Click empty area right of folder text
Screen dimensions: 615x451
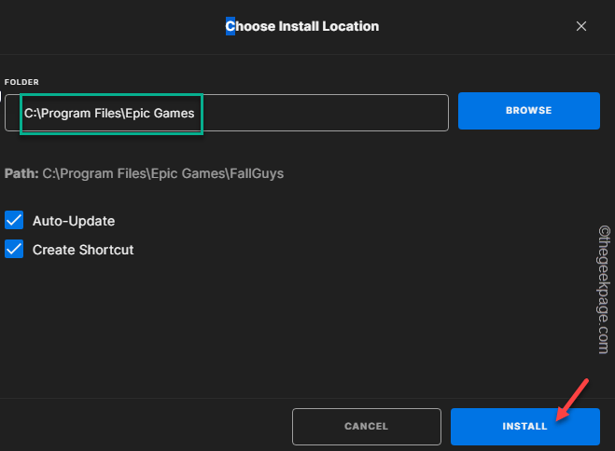point(327,113)
